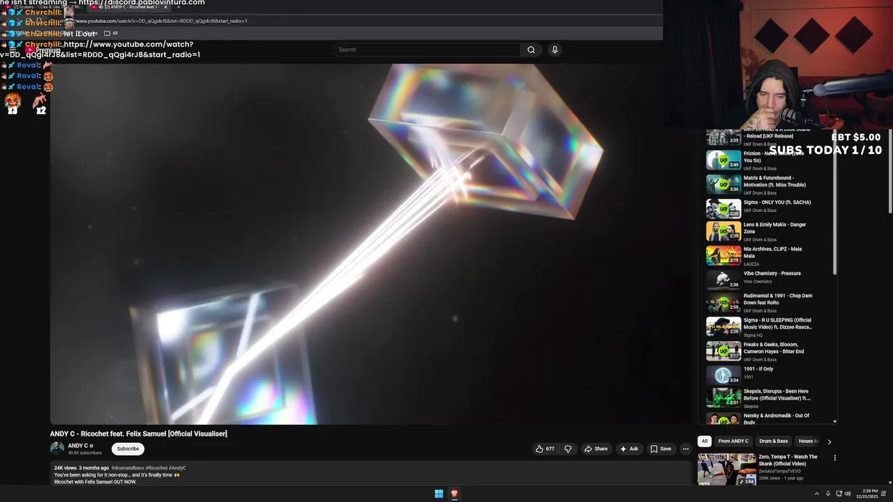Share the Ricochet video
The height and width of the screenshot is (502, 893).
coord(596,449)
